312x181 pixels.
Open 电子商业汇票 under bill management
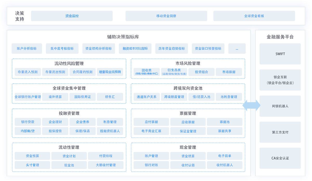[x=151, y=131]
